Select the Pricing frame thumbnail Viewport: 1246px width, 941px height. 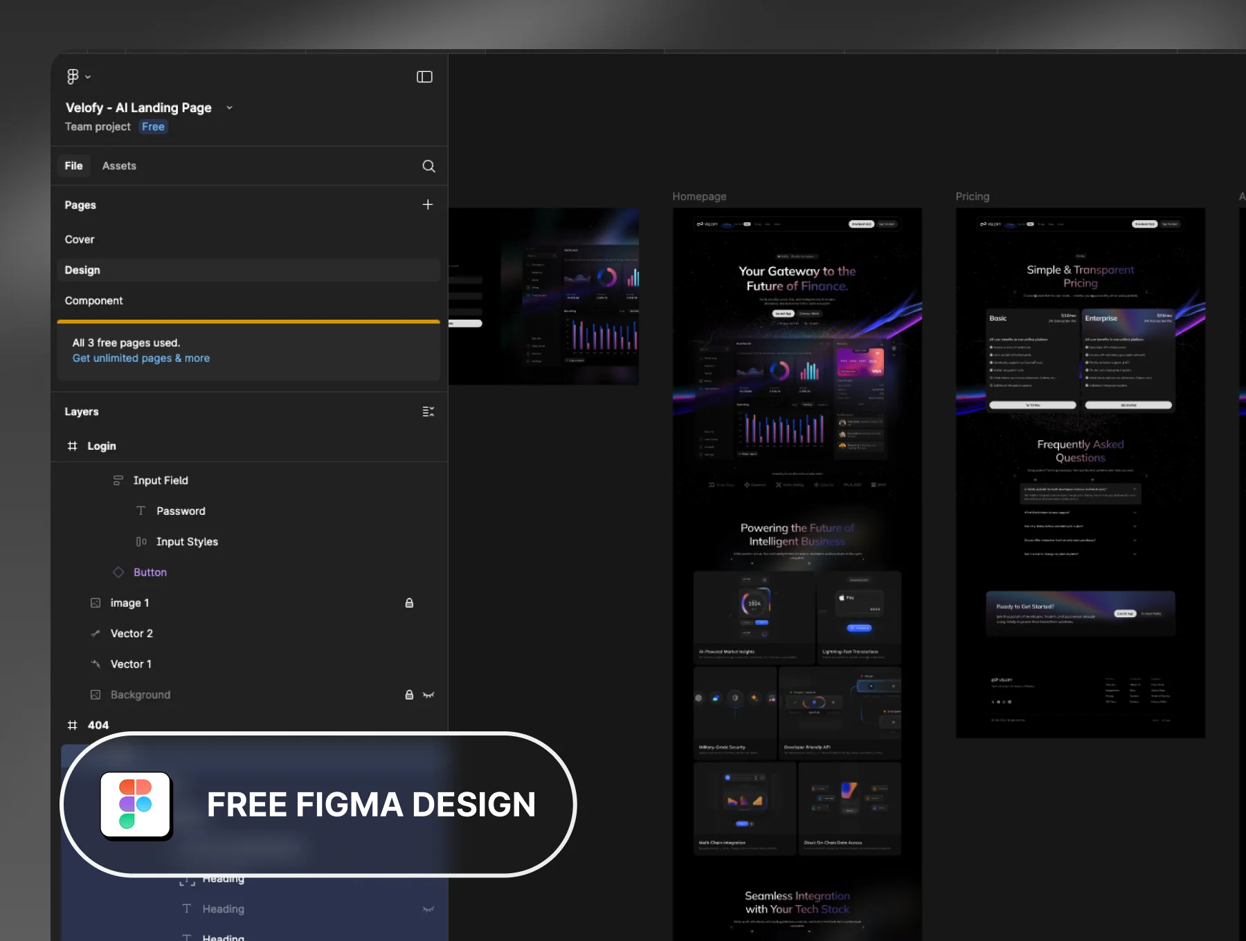[x=1080, y=473]
